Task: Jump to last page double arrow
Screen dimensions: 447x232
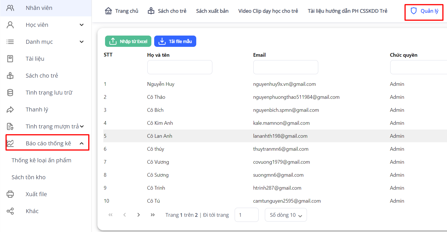Action: [x=152, y=215]
